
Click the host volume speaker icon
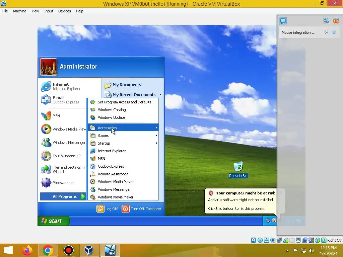(x=311, y=251)
